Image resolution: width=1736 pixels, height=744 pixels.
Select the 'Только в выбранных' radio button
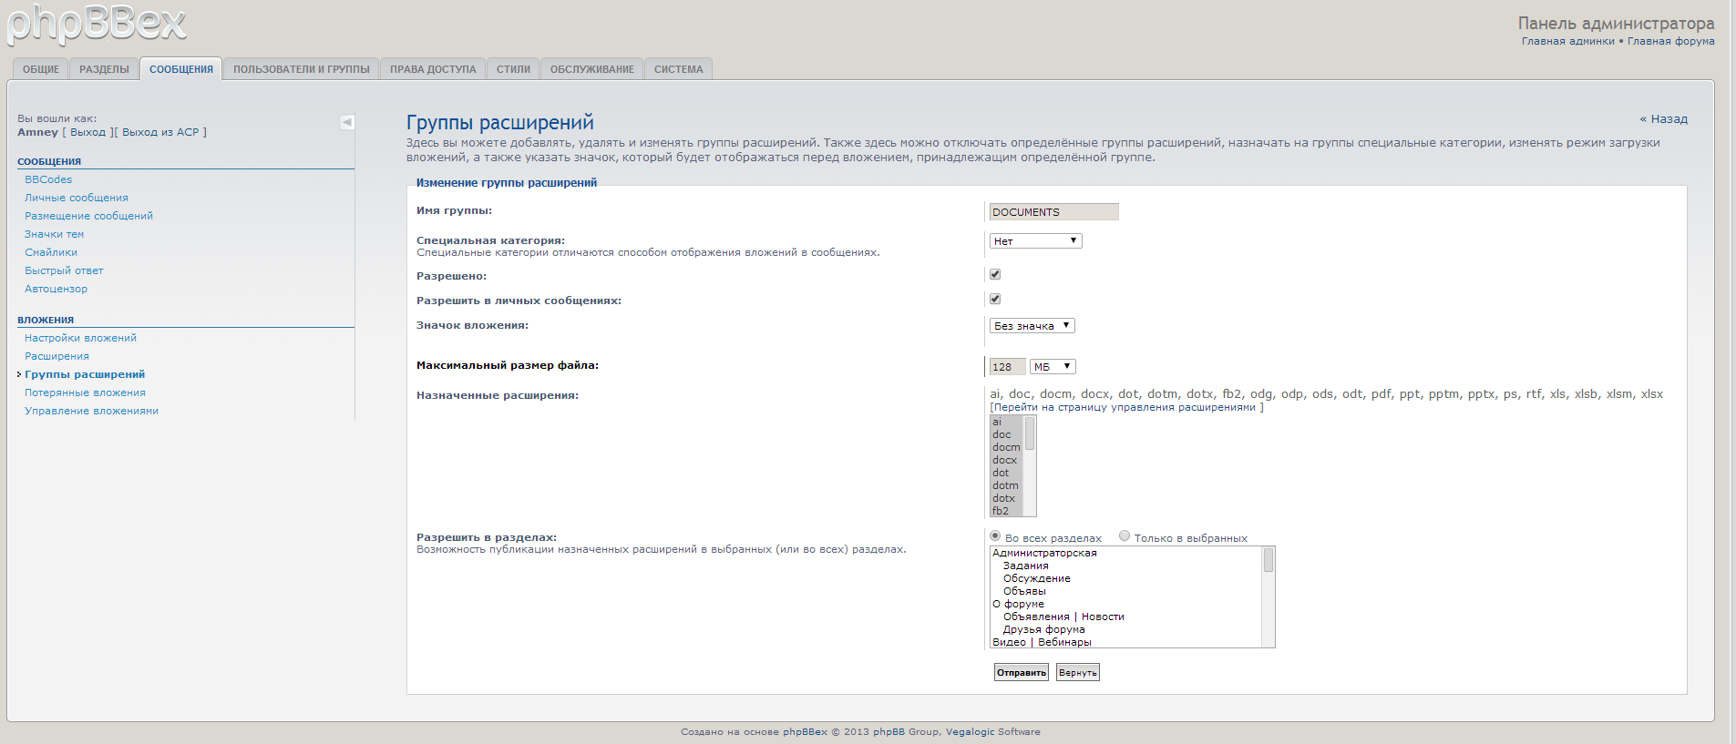pos(1125,536)
